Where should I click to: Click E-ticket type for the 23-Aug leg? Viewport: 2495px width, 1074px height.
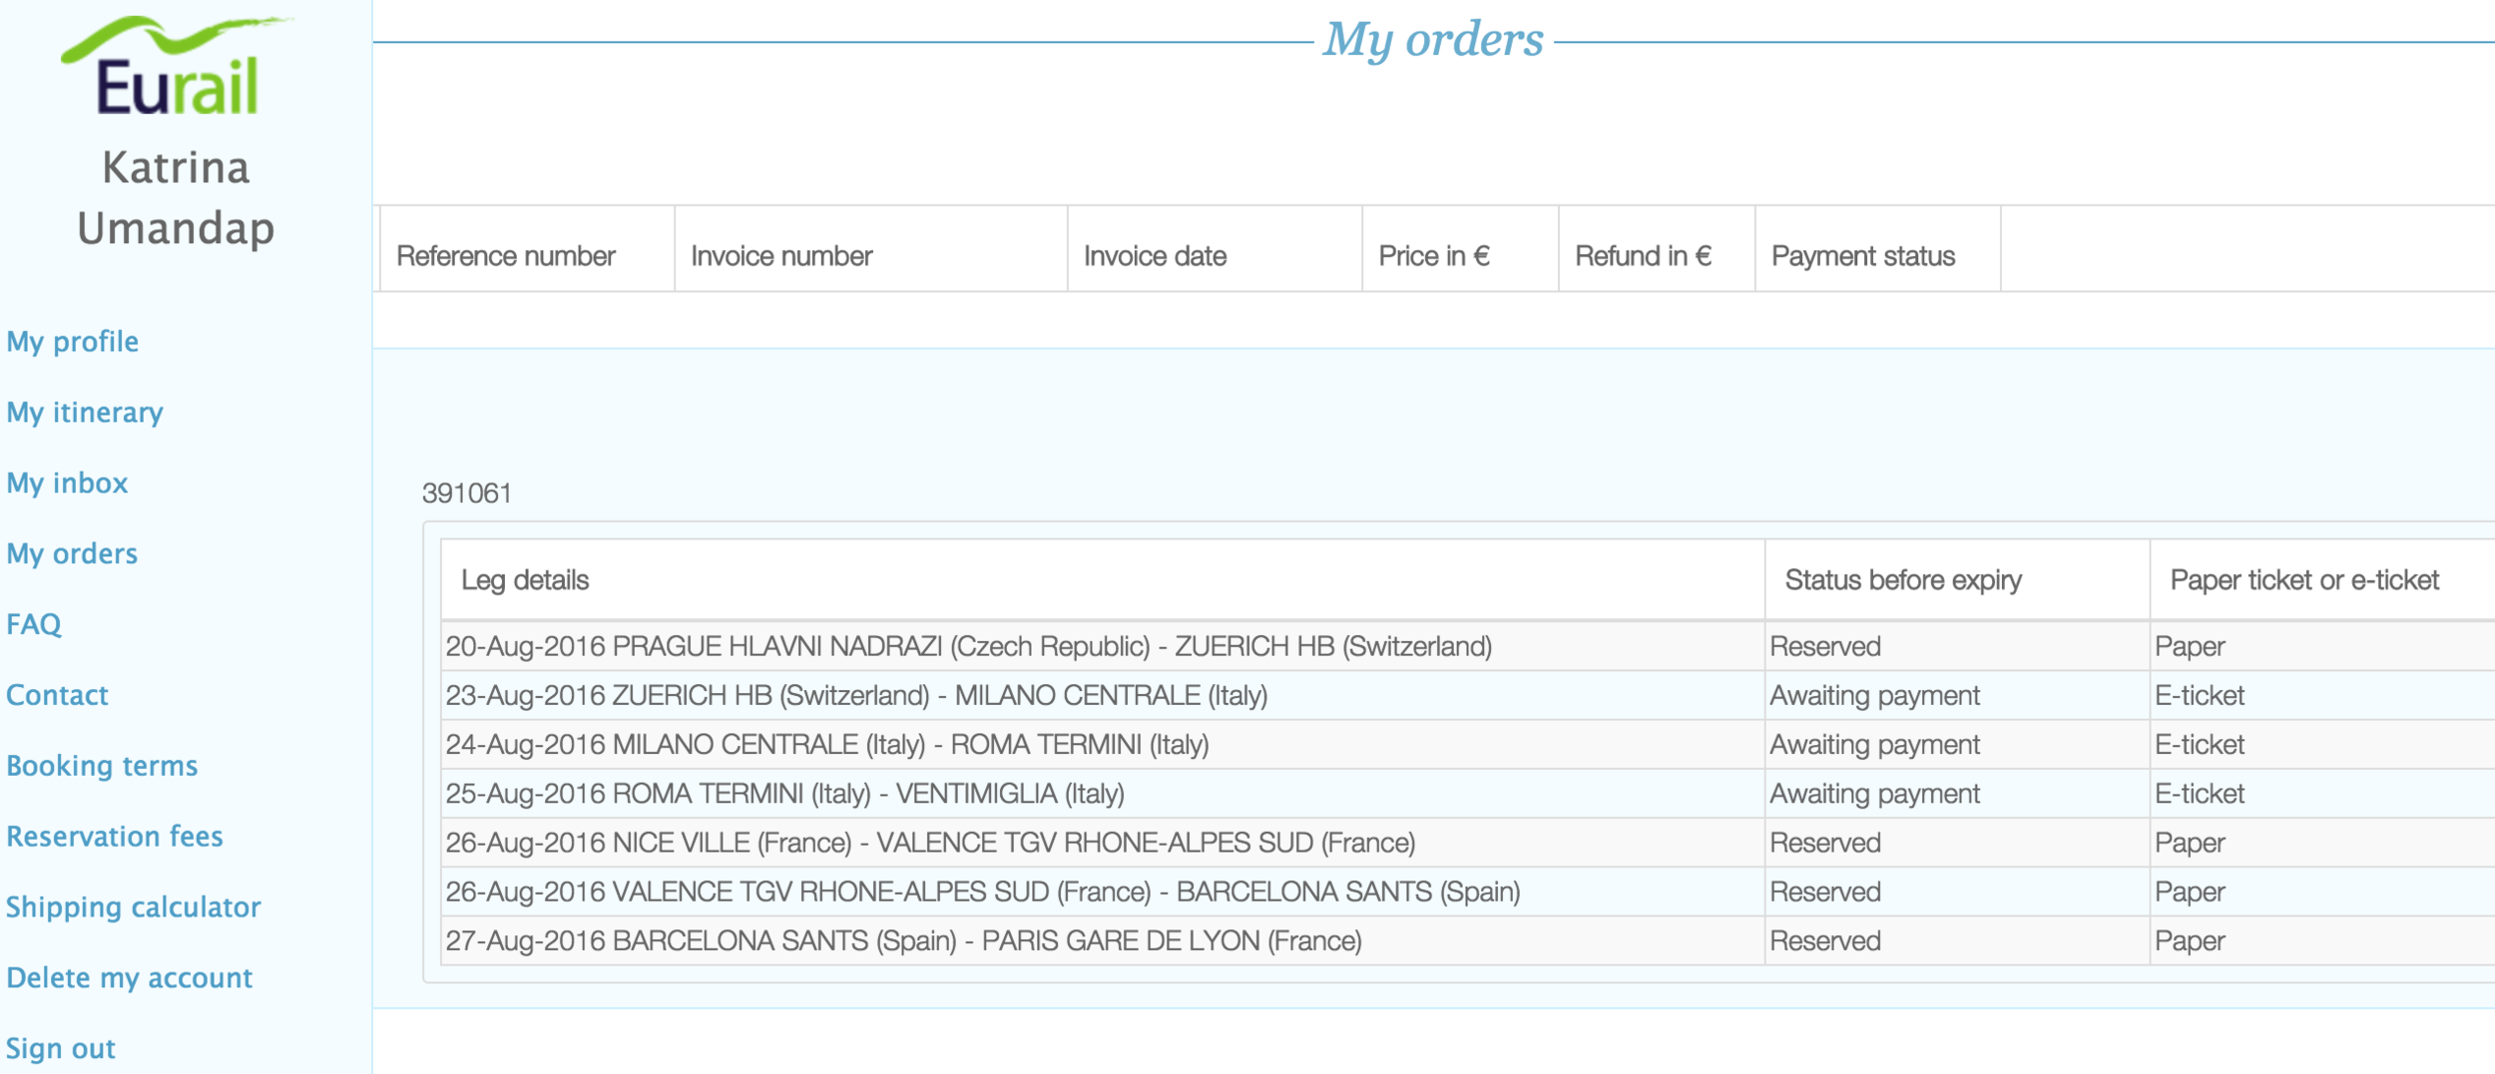tap(2200, 695)
